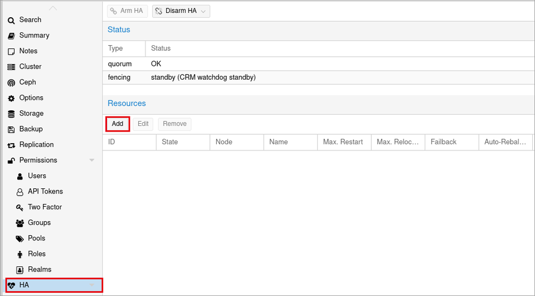Image resolution: width=535 pixels, height=296 pixels.
Task: Click the API Tokens user outline icon
Action: pyautogui.click(x=20, y=192)
